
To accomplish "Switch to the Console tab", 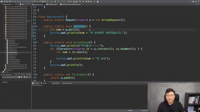I will 44,83.
